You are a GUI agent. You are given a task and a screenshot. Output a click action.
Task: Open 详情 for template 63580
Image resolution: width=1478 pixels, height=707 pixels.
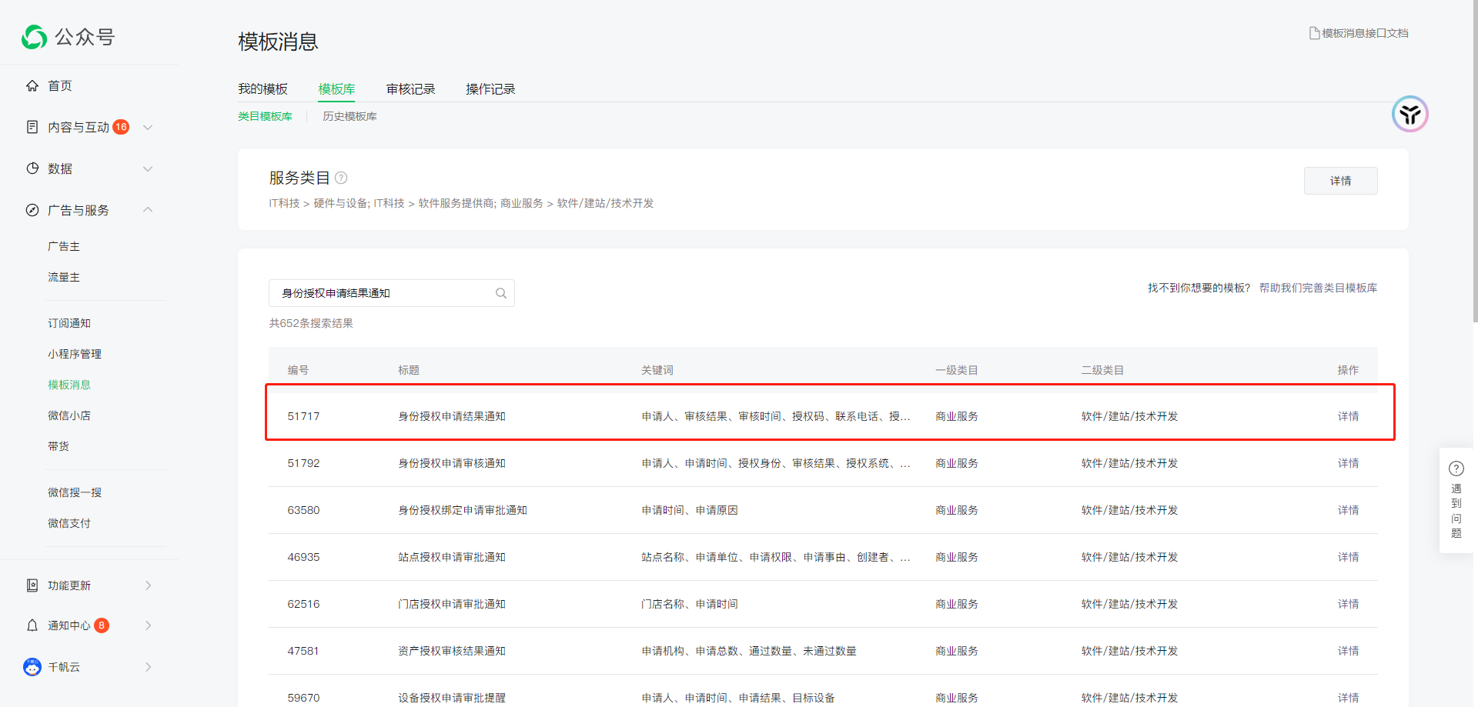click(1348, 510)
